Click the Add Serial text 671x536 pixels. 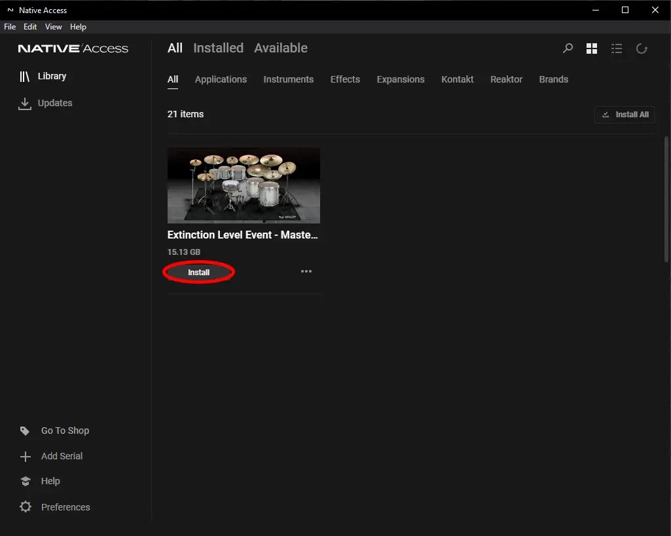(x=62, y=456)
